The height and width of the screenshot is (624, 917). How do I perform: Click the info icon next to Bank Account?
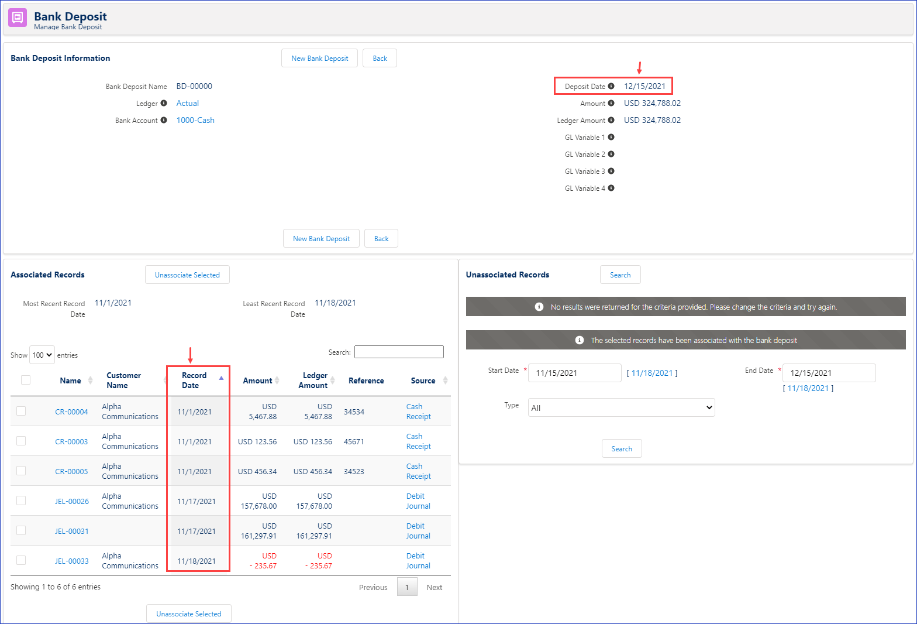tap(164, 120)
